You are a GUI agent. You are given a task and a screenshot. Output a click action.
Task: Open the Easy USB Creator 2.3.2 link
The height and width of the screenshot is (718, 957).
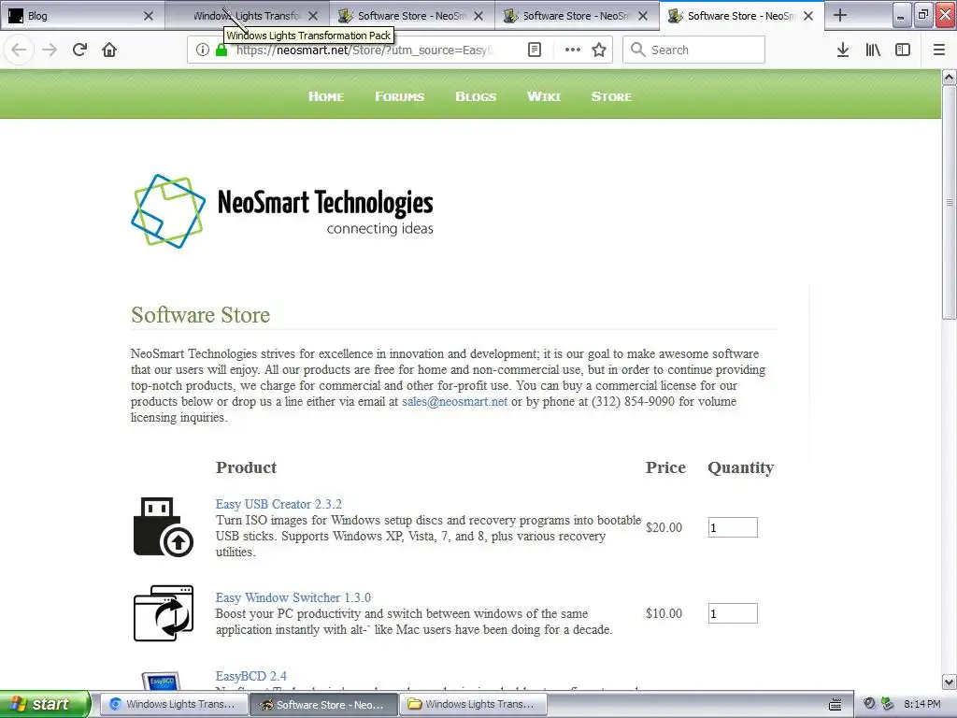click(x=279, y=504)
